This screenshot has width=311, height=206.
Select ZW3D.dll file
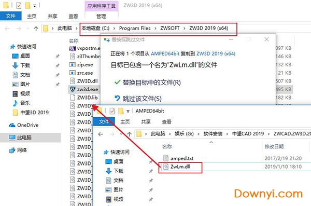point(83,81)
